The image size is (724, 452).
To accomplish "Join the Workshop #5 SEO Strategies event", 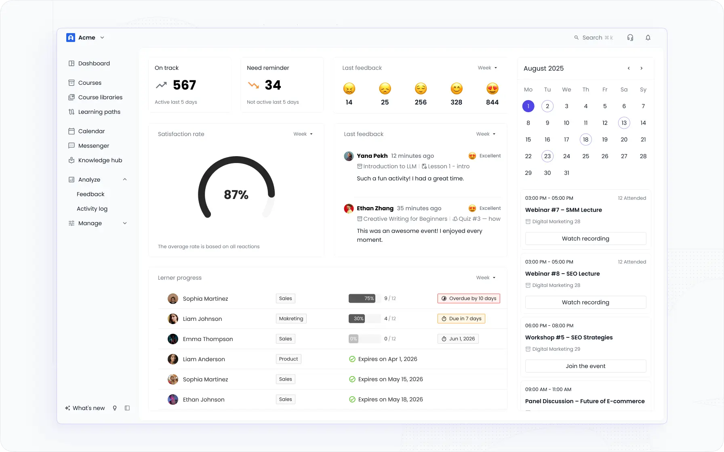I will coord(585,366).
